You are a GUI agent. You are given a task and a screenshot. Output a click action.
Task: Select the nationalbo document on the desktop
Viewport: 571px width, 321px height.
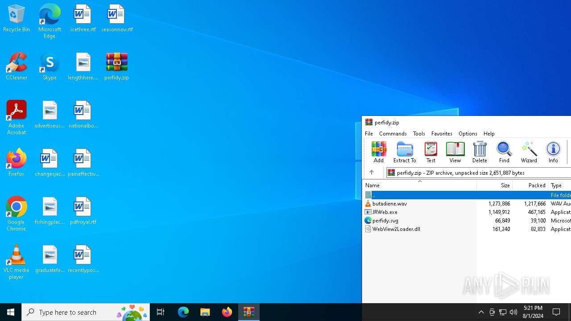83,115
